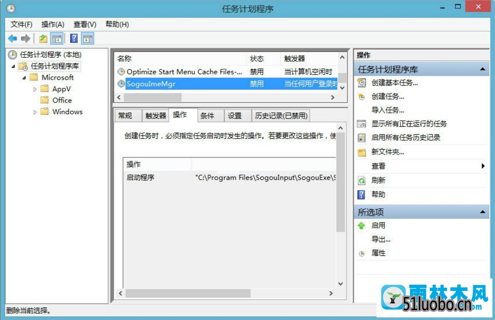Collapse the 任务计划程序库 actions section
This screenshot has height=320, width=495.
point(483,69)
